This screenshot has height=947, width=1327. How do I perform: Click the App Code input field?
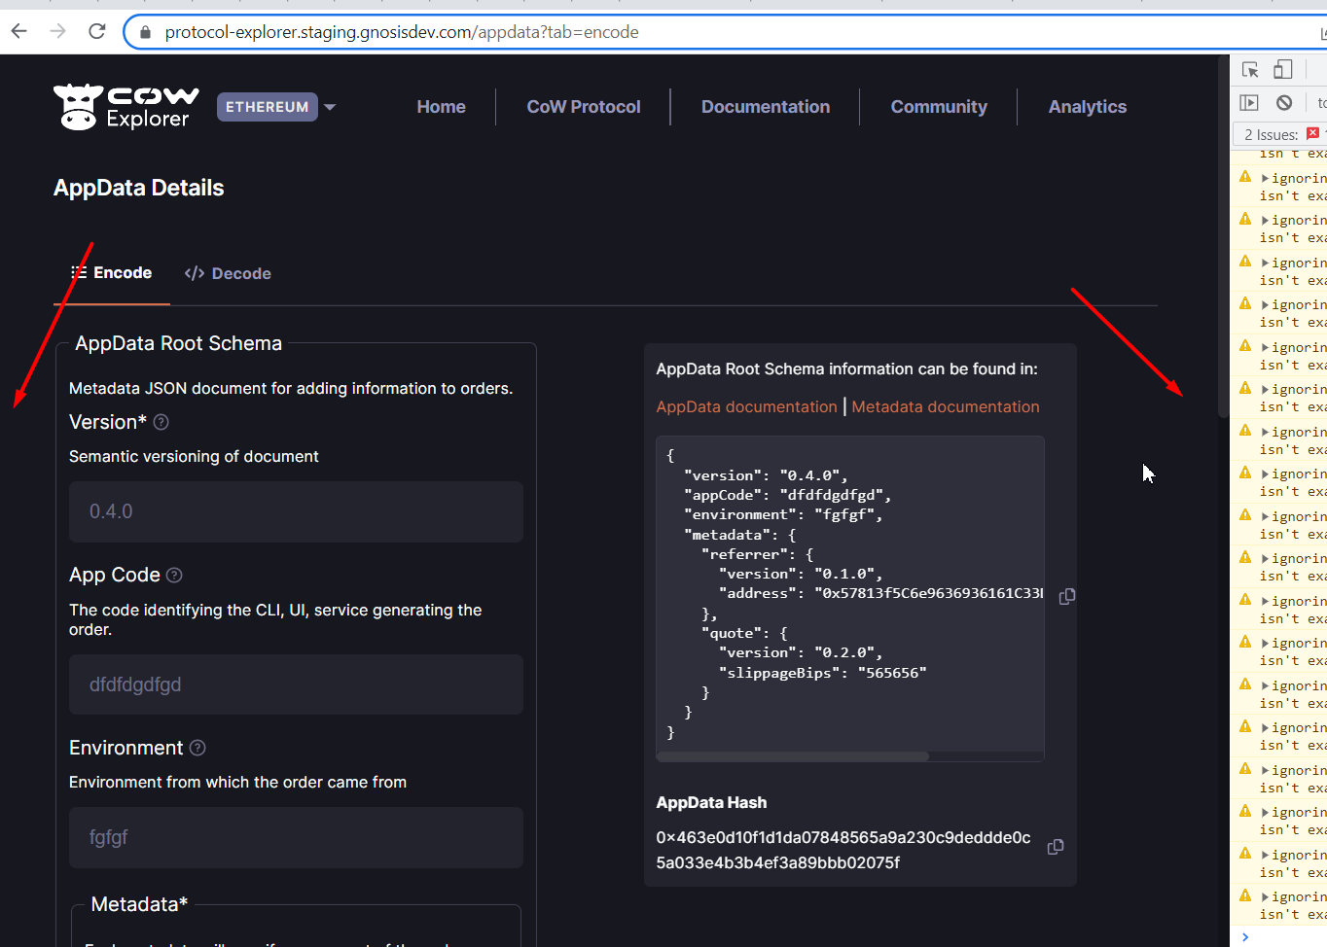[x=296, y=684]
